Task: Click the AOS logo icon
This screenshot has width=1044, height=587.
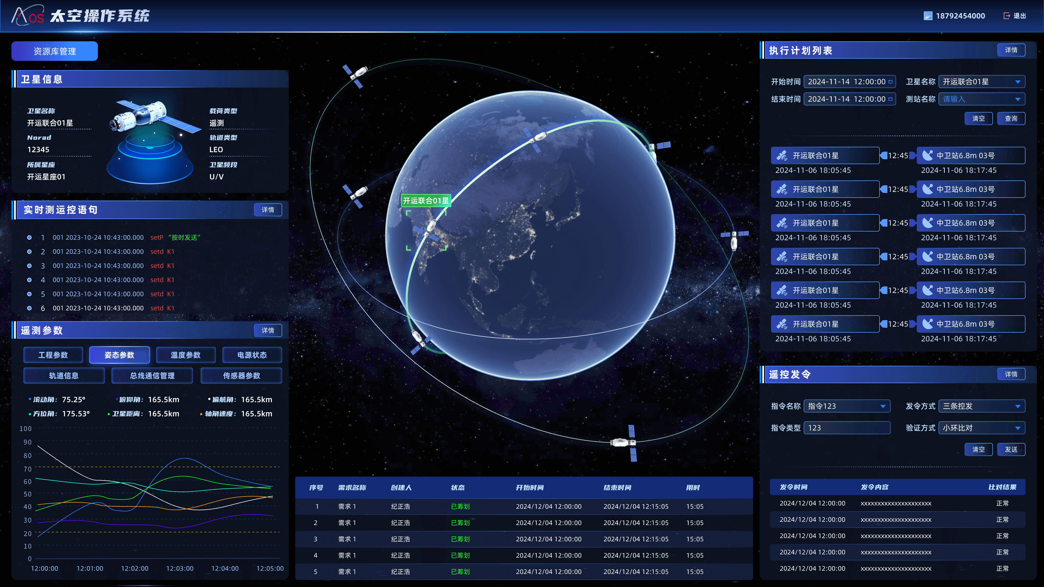Action: click(27, 15)
